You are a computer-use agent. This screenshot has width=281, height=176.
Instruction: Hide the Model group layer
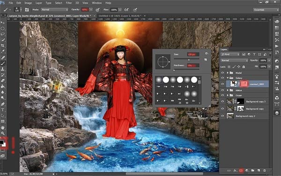tap(222, 73)
